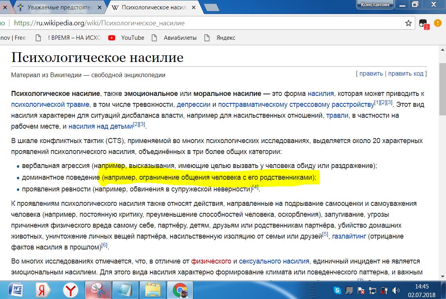
Task: Bookmark this page with the star icon
Action: [409, 23]
